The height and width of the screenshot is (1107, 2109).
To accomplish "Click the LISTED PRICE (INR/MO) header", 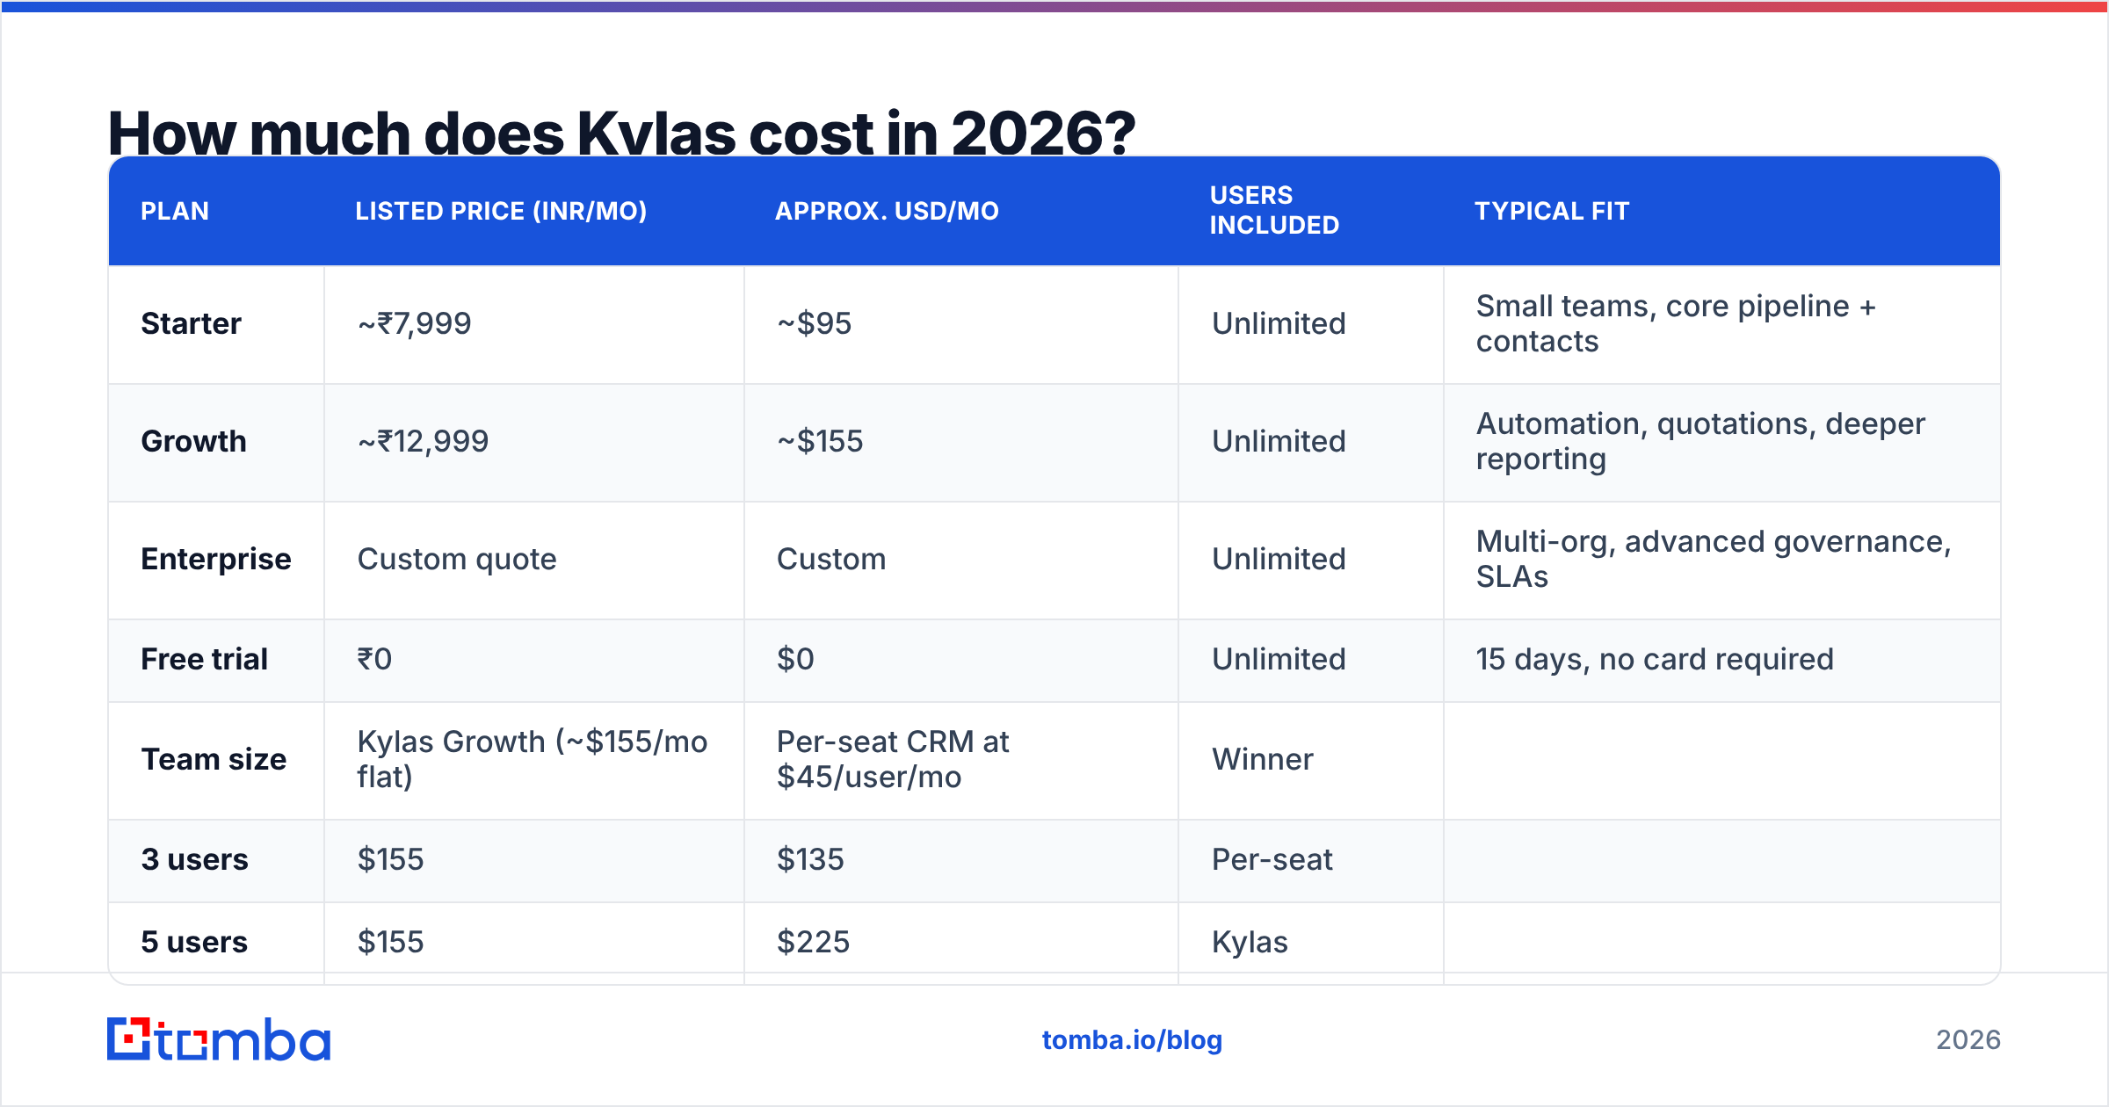I will (x=501, y=211).
